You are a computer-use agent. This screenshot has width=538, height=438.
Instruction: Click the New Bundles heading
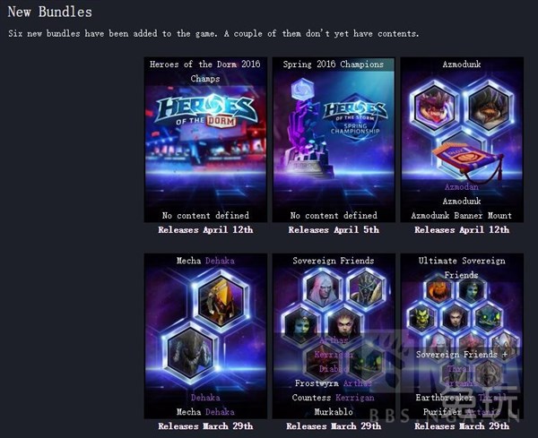tap(49, 12)
